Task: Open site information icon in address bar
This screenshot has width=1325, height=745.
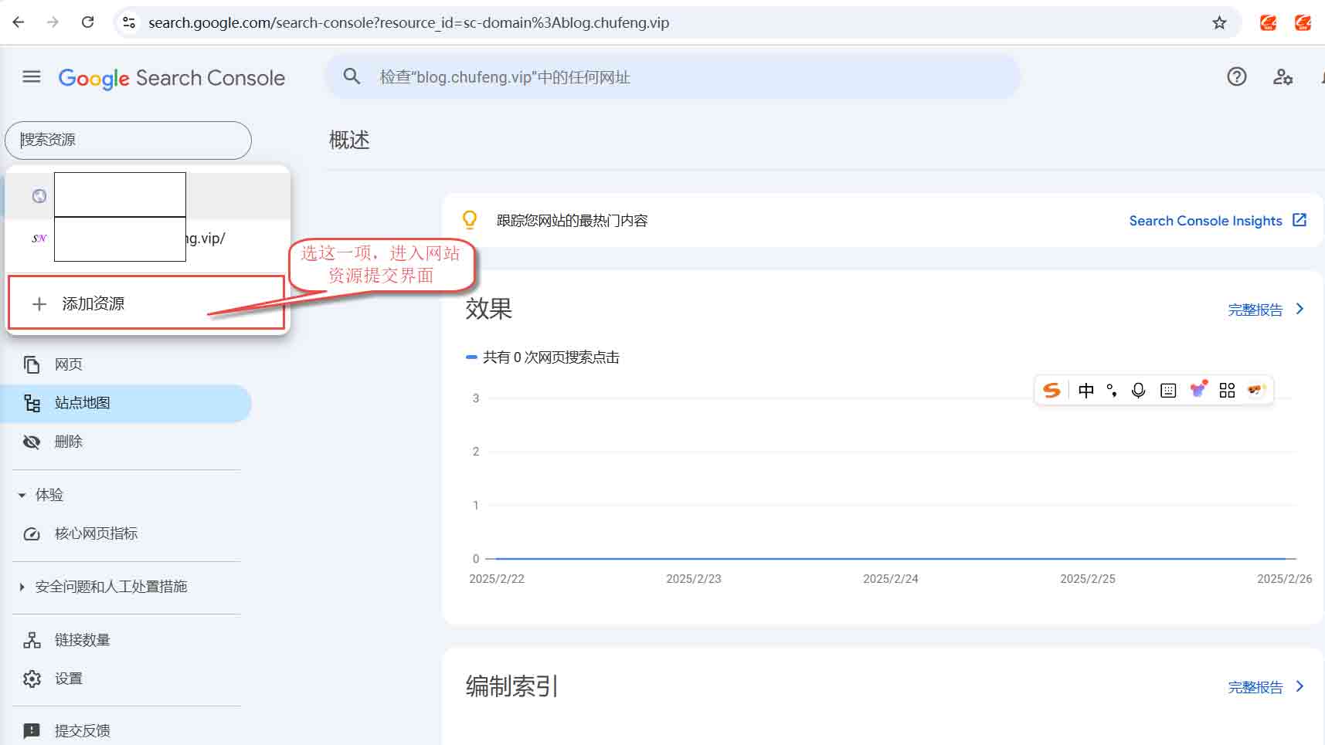Action: [x=129, y=22]
